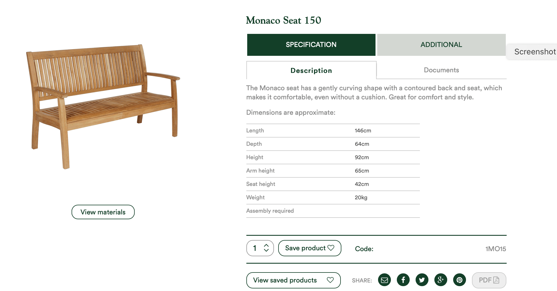Click the Monaco bench product image
The height and width of the screenshot is (291, 557).
[103, 106]
